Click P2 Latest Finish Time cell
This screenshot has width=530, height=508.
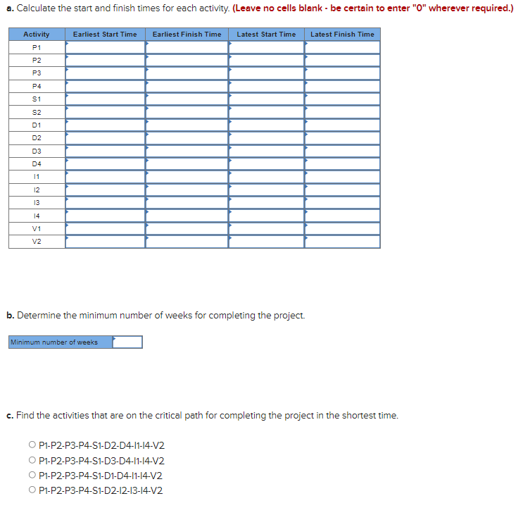tap(342, 61)
